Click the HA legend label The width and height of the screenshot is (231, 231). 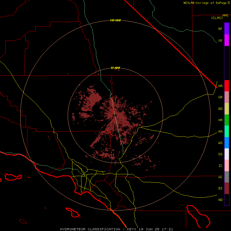tap(220, 86)
